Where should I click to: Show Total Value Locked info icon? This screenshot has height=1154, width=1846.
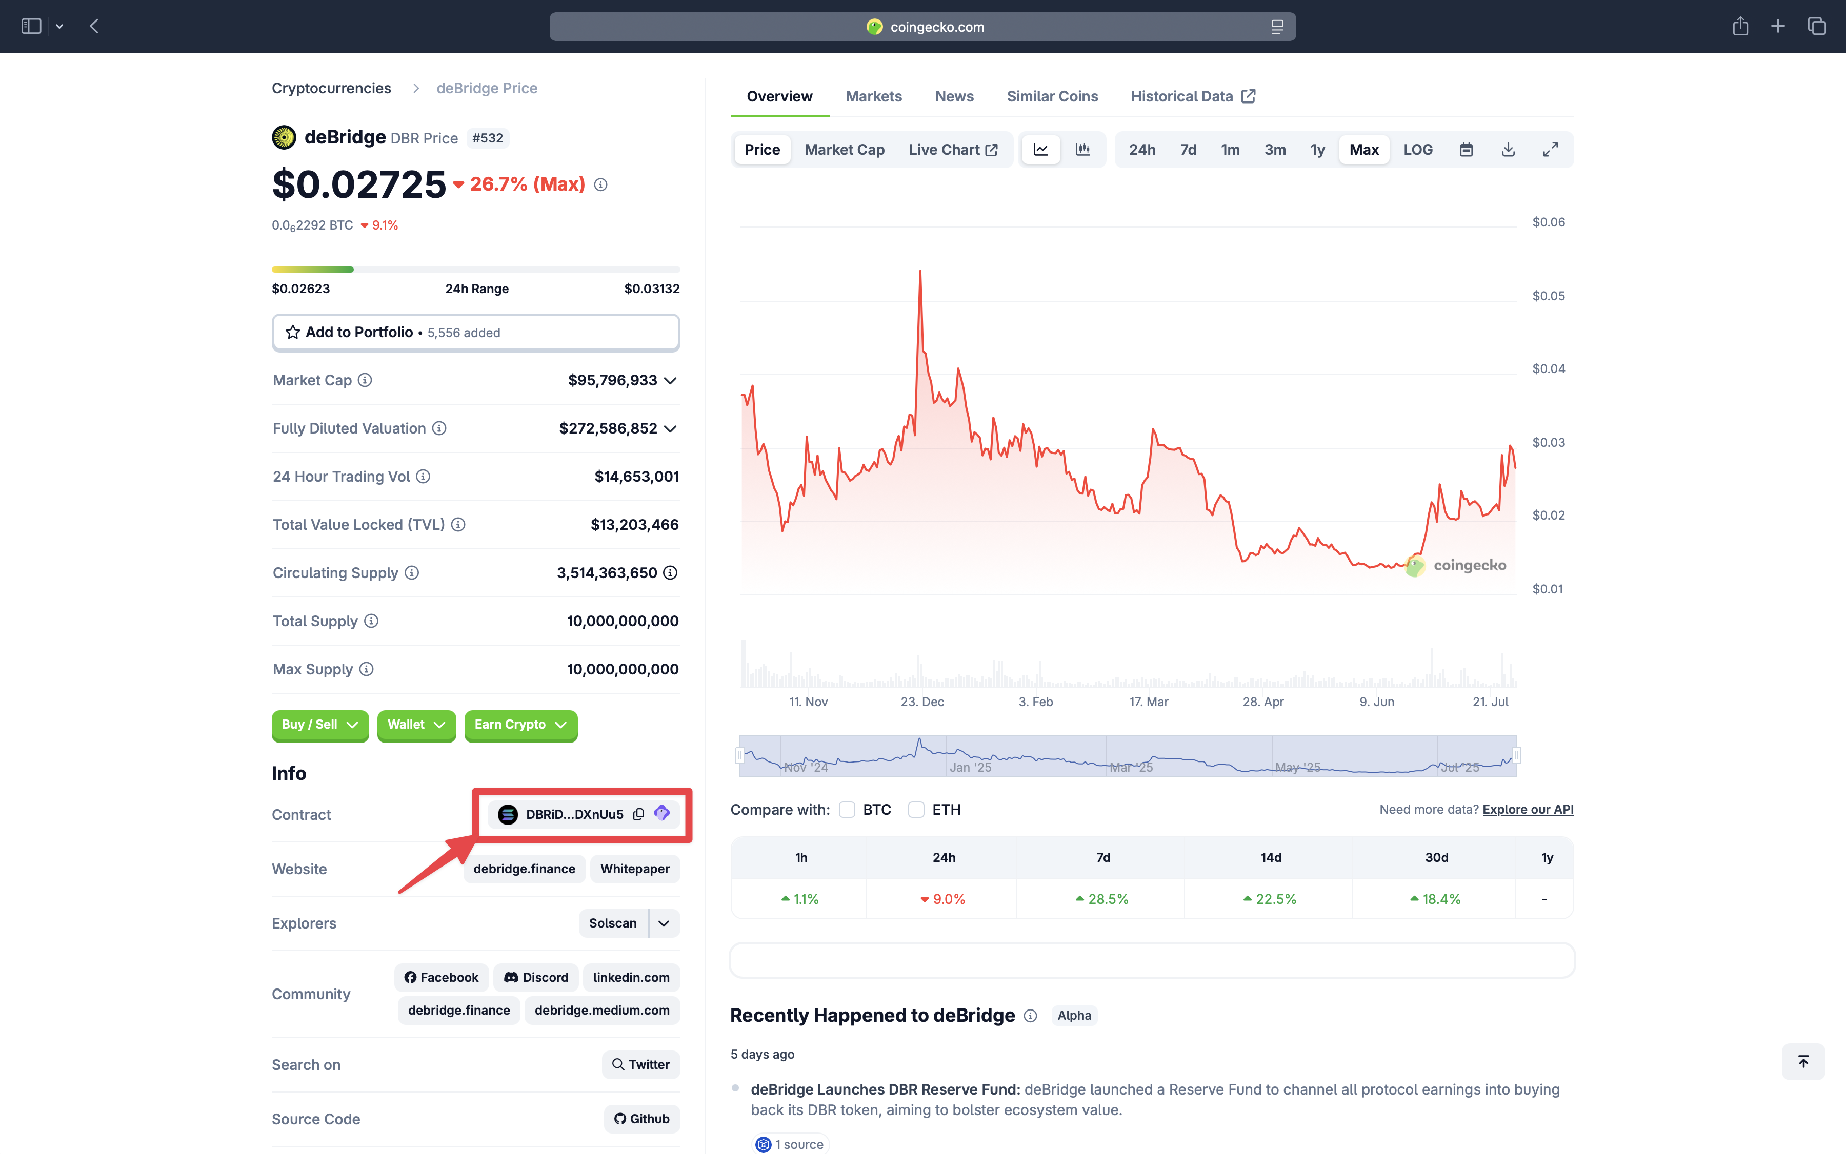pyautogui.click(x=458, y=524)
